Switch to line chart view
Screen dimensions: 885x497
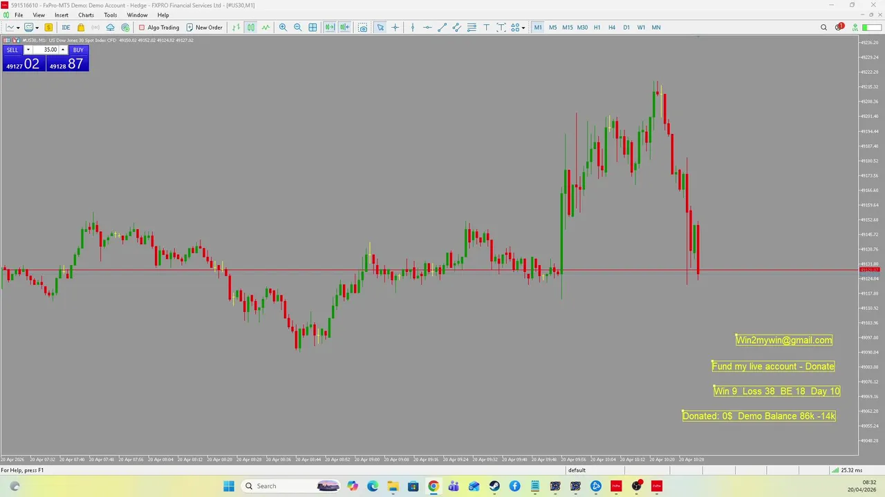265,28
